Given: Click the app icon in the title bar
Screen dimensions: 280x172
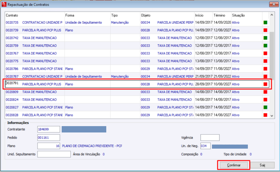Looking at the screenshot, I should [x=4, y=4].
